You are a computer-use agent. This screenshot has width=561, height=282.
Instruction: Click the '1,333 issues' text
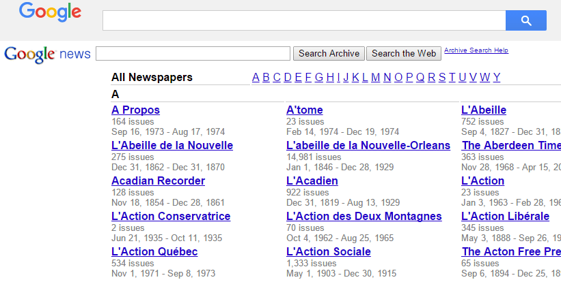312,264
